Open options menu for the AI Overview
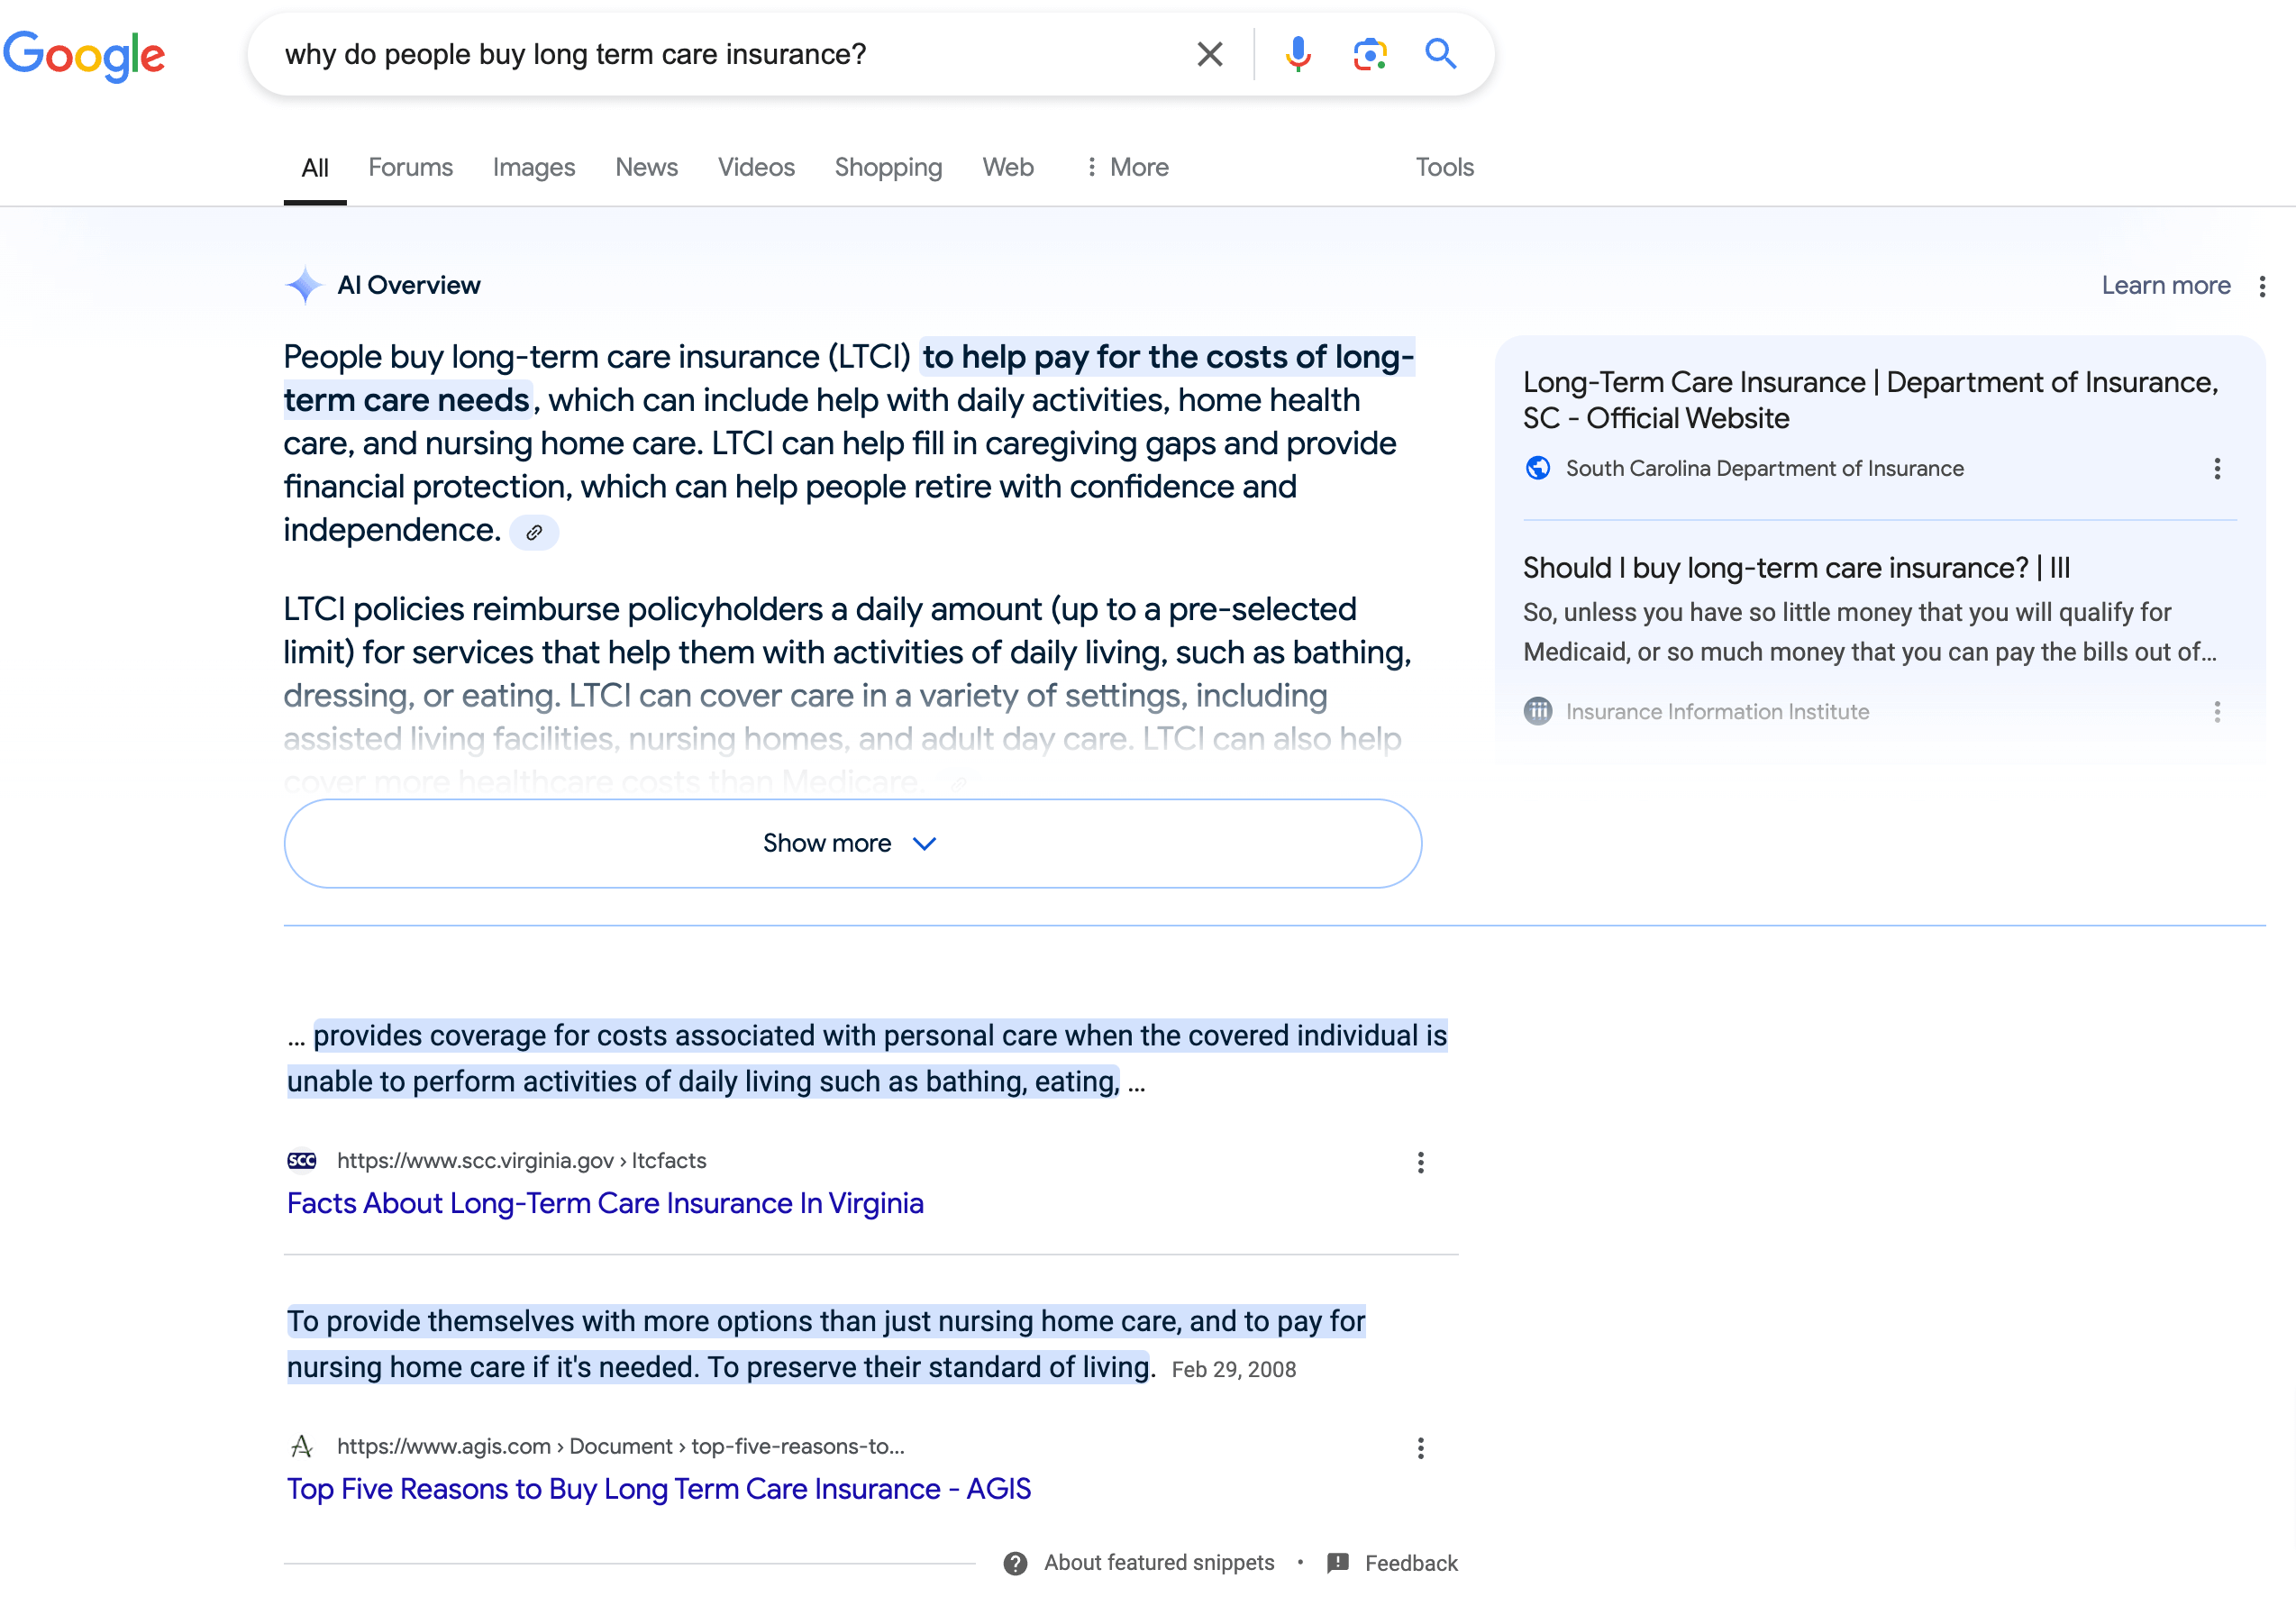Image resolution: width=2296 pixels, height=1597 pixels. pyautogui.click(x=2262, y=286)
